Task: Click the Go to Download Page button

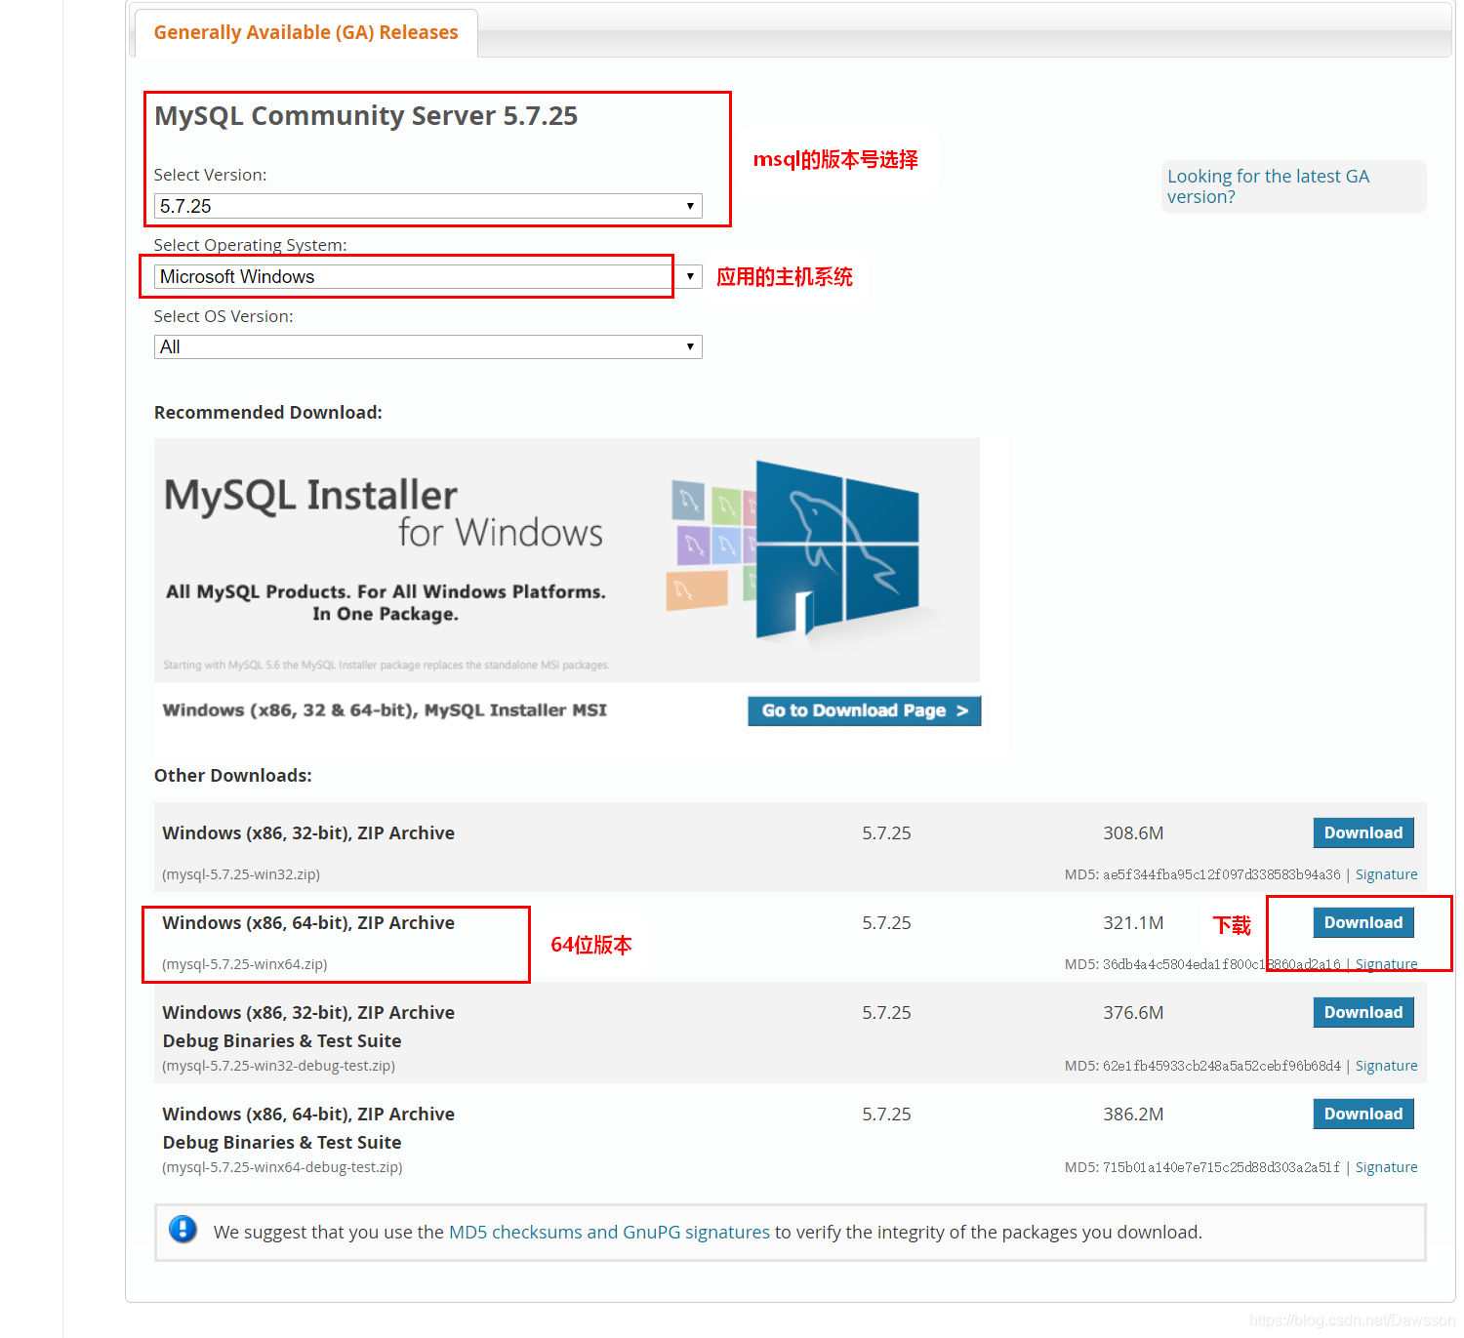Action: 864,710
